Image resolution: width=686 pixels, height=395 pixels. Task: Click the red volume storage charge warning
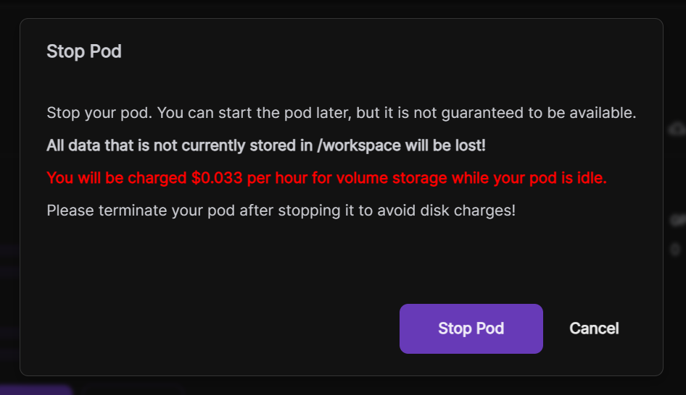click(326, 178)
